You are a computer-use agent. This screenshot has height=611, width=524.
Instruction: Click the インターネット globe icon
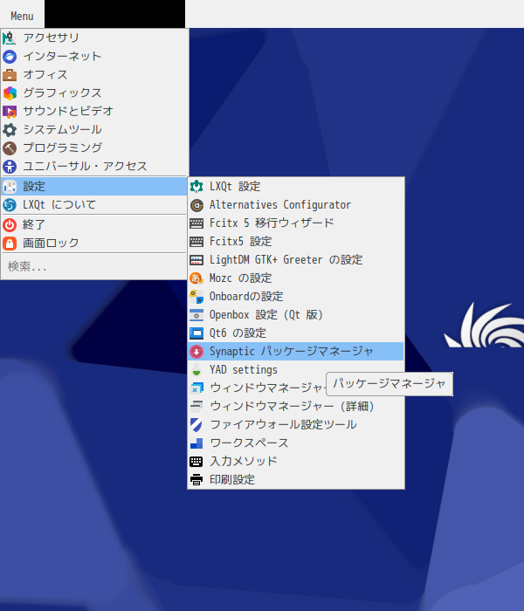[x=10, y=57]
